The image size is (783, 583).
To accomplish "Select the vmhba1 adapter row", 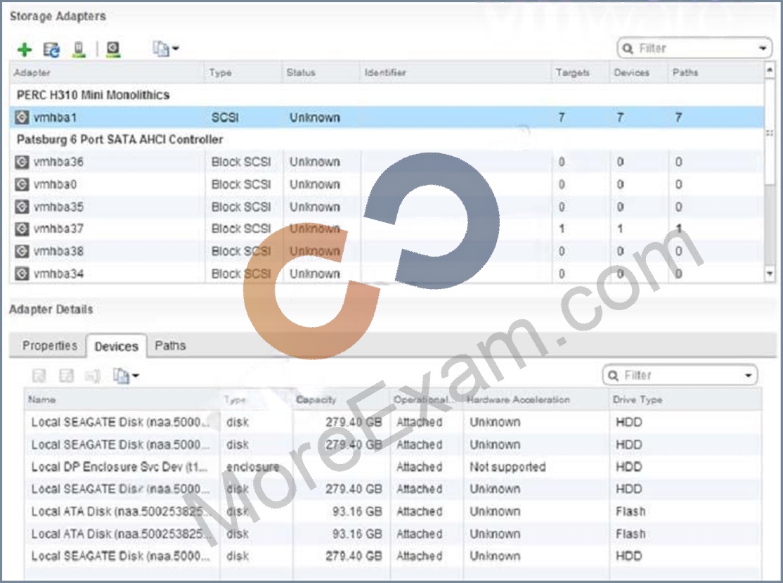I will tap(387, 117).
